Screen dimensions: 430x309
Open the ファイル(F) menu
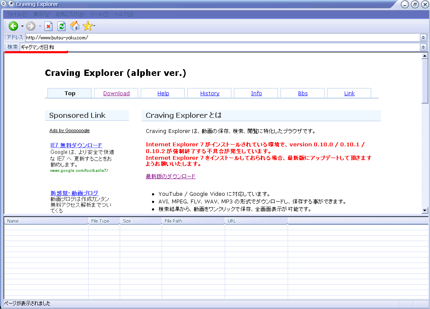[17, 14]
